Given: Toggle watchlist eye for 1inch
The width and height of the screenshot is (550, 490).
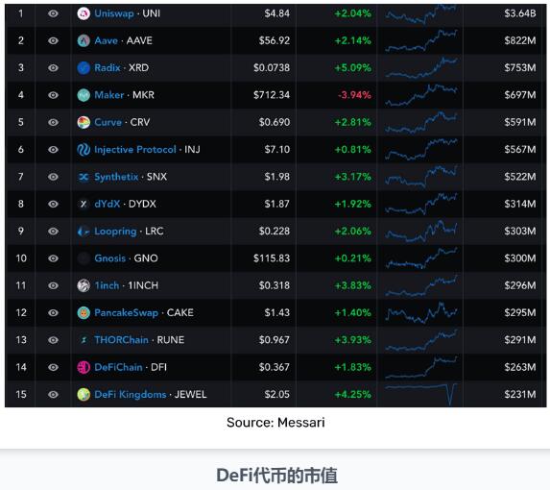Looking at the screenshot, I should click(53, 285).
